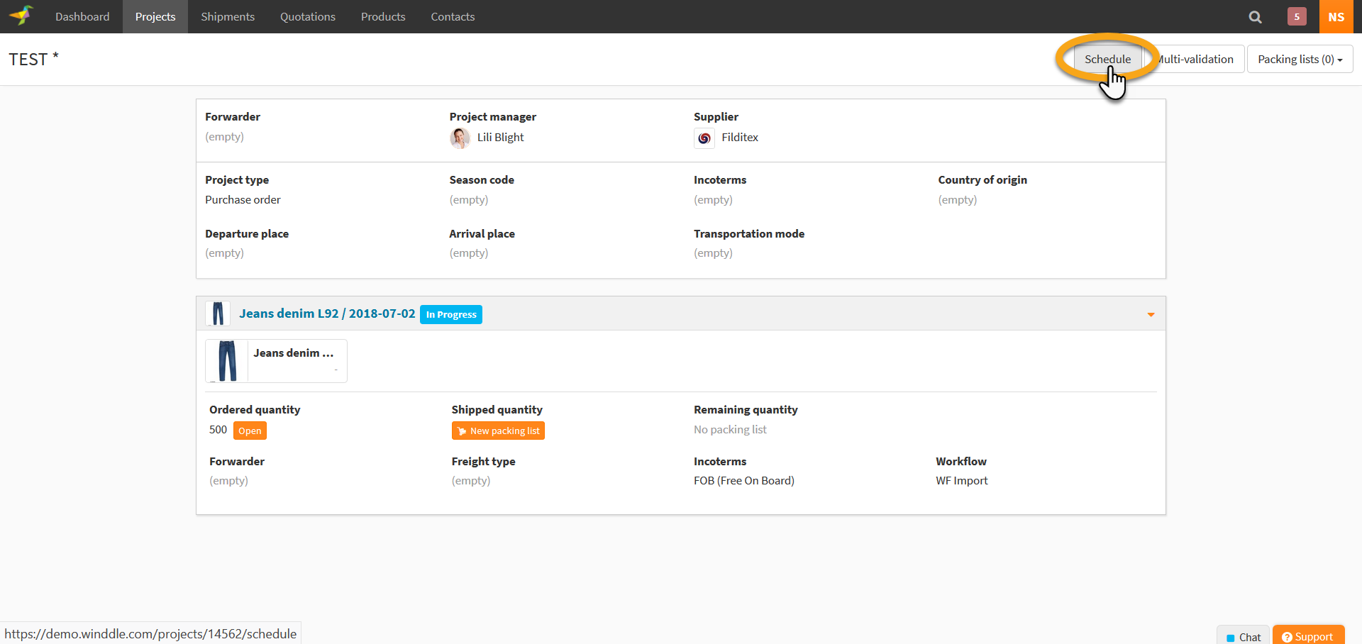Open the Chat widget

point(1244,636)
